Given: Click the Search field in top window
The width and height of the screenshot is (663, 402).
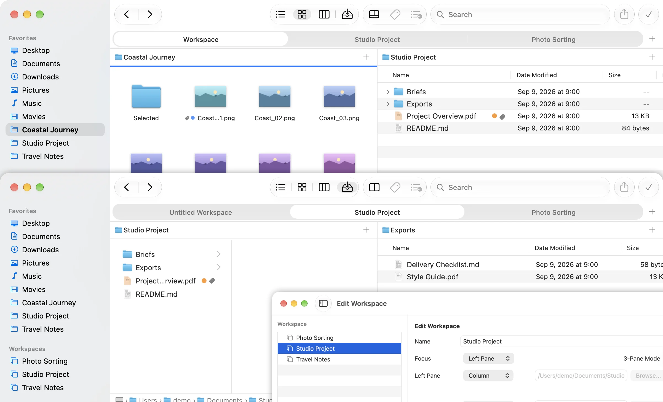Looking at the screenshot, I should [521, 14].
